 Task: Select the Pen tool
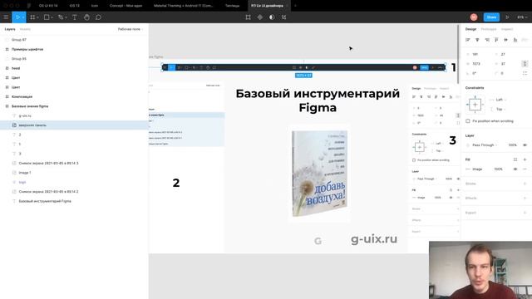tap(61, 17)
